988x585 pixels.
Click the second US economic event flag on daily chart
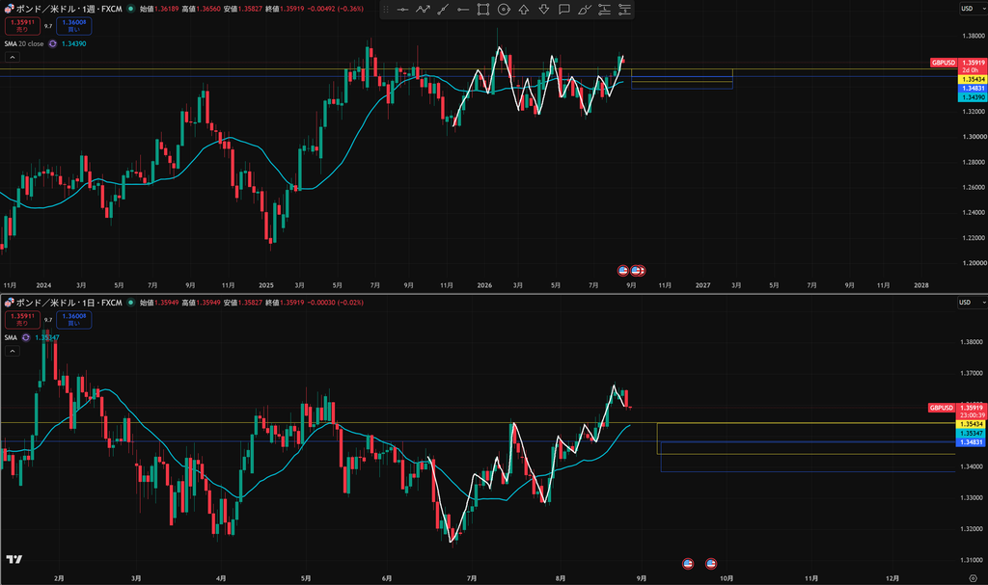tap(711, 564)
